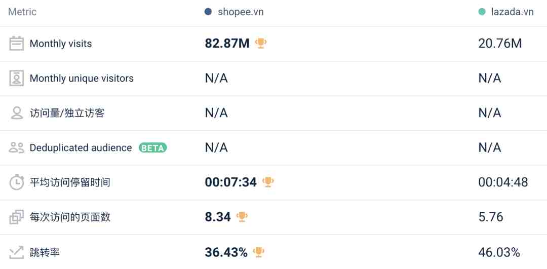Click the dark blue shopee.vn color dot
This screenshot has width=547, height=269.
(208, 12)
